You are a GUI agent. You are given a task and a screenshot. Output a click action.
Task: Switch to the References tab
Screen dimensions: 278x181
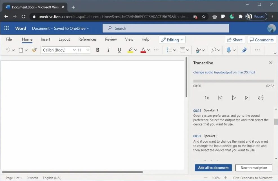pos(87,39)
